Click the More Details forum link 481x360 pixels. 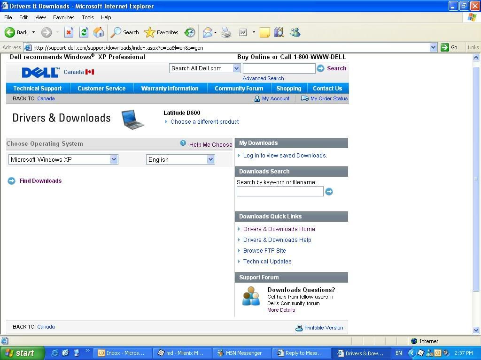281,310
